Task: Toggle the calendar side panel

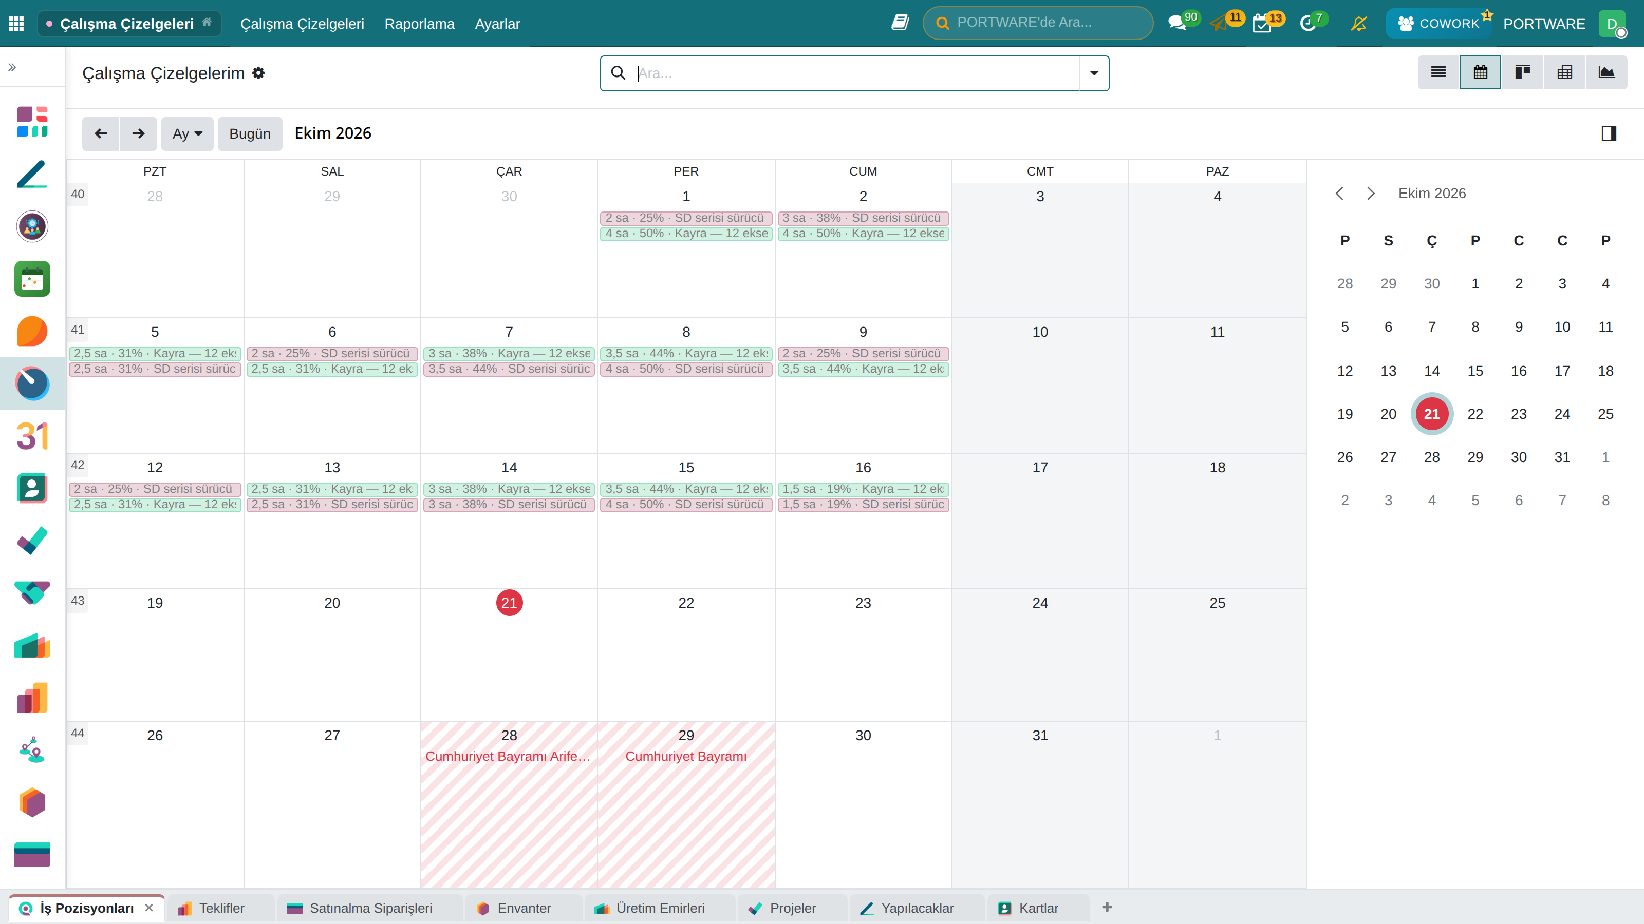Action: tap(1609, 133)
